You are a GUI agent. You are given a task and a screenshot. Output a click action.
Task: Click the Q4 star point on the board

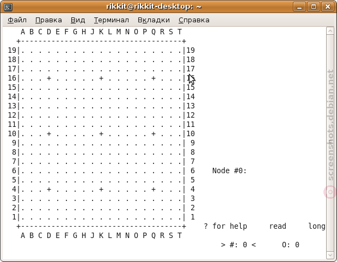(x=154, y=190)
